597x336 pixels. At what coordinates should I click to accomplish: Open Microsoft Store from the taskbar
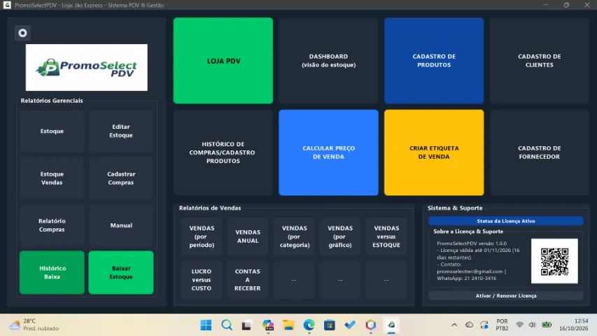coord(330,325)
